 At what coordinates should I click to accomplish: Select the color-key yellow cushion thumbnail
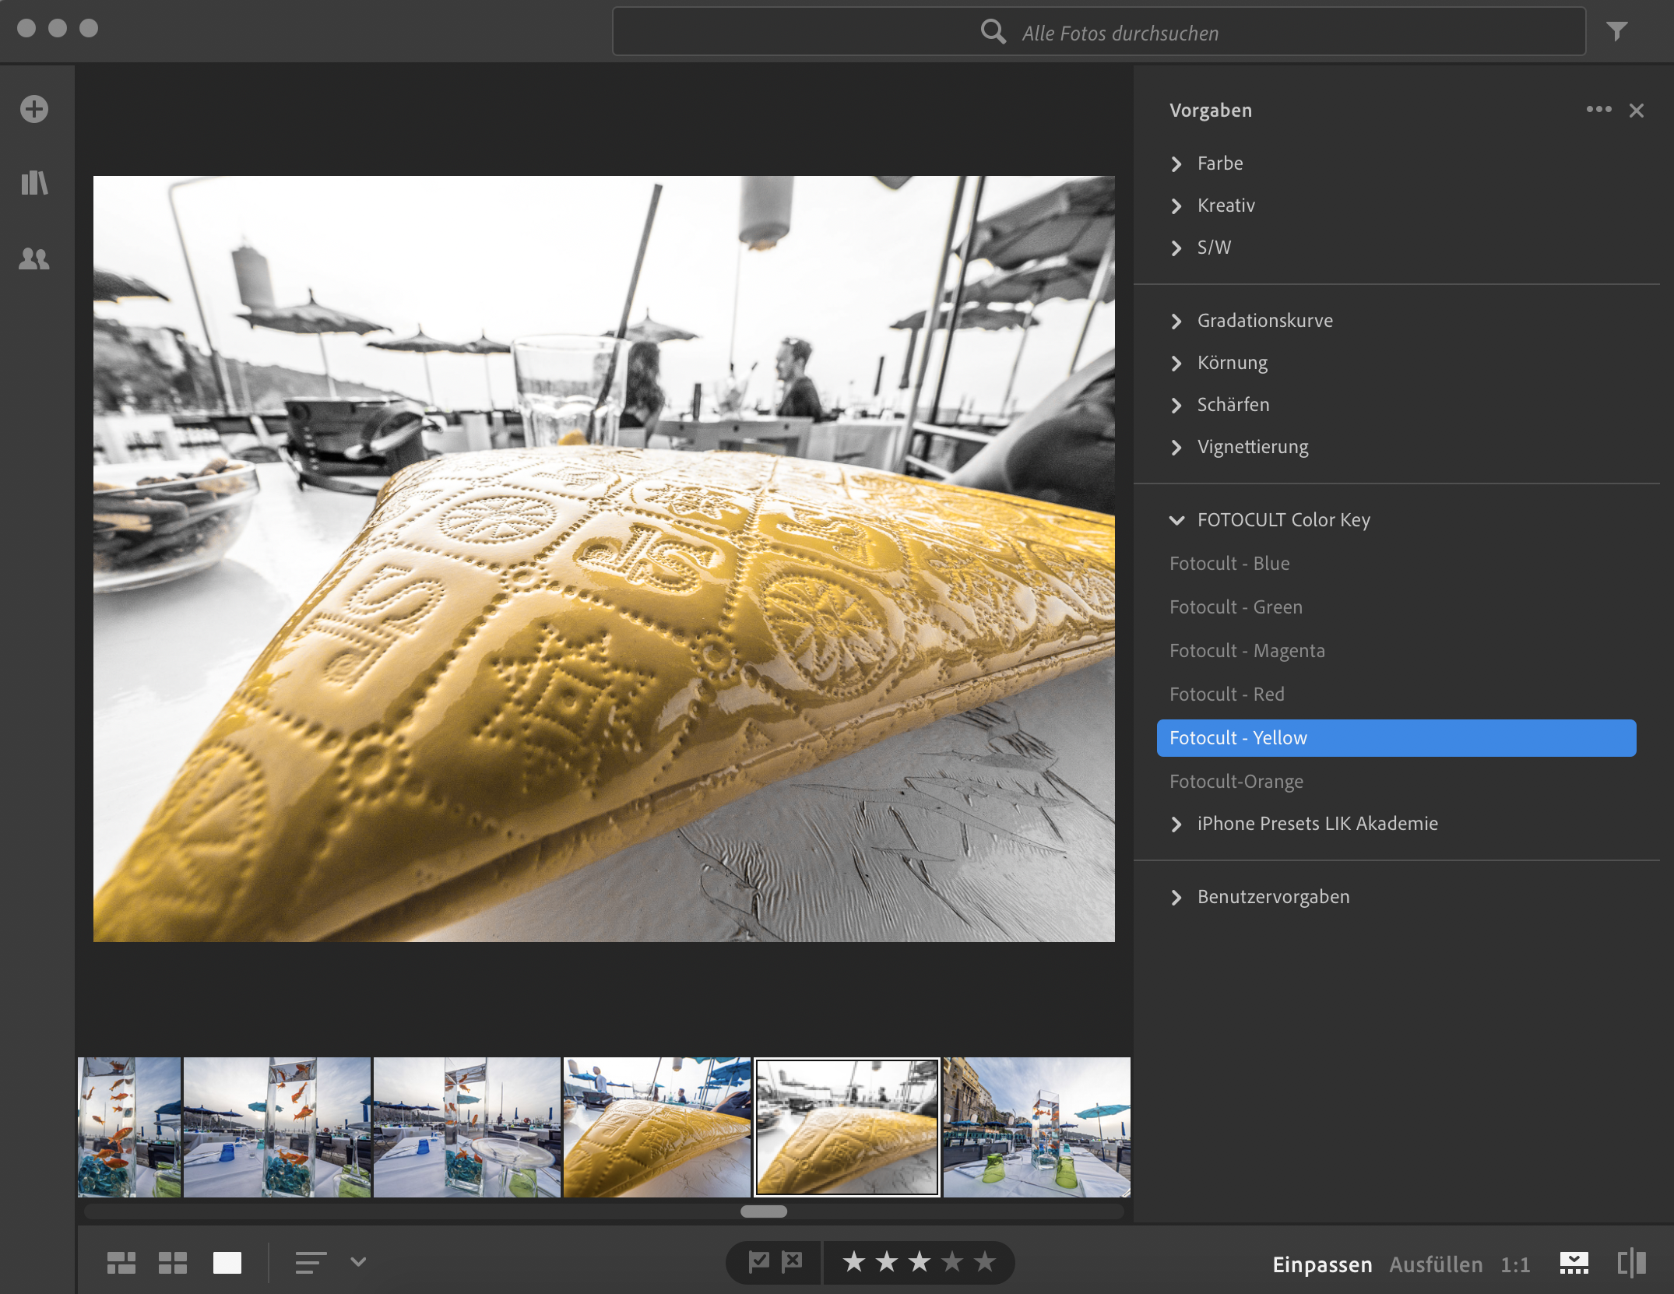[x=847, y=1127]
